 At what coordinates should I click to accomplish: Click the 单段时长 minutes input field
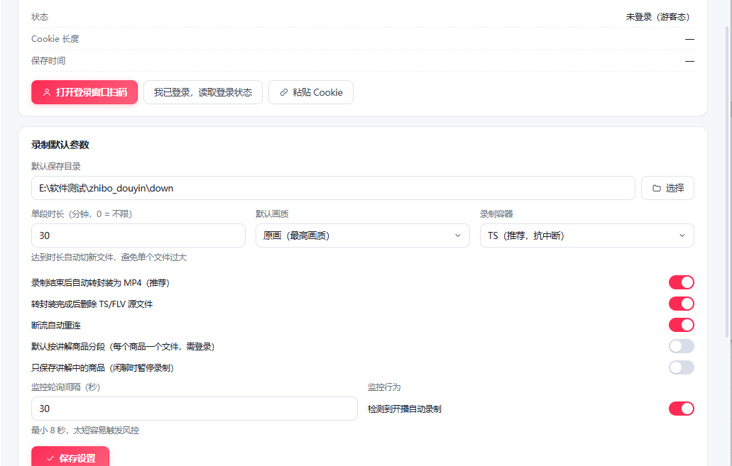(x=138, y=235)
